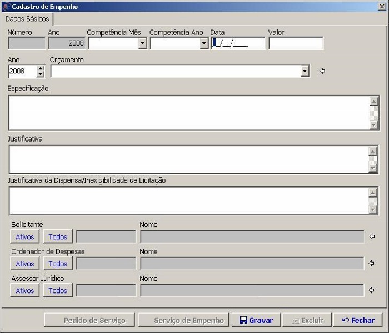Click the arrow icon in the Ordenador de Despesas row
The height and width of the screenshot is (333, 389).
coord(371,263)
